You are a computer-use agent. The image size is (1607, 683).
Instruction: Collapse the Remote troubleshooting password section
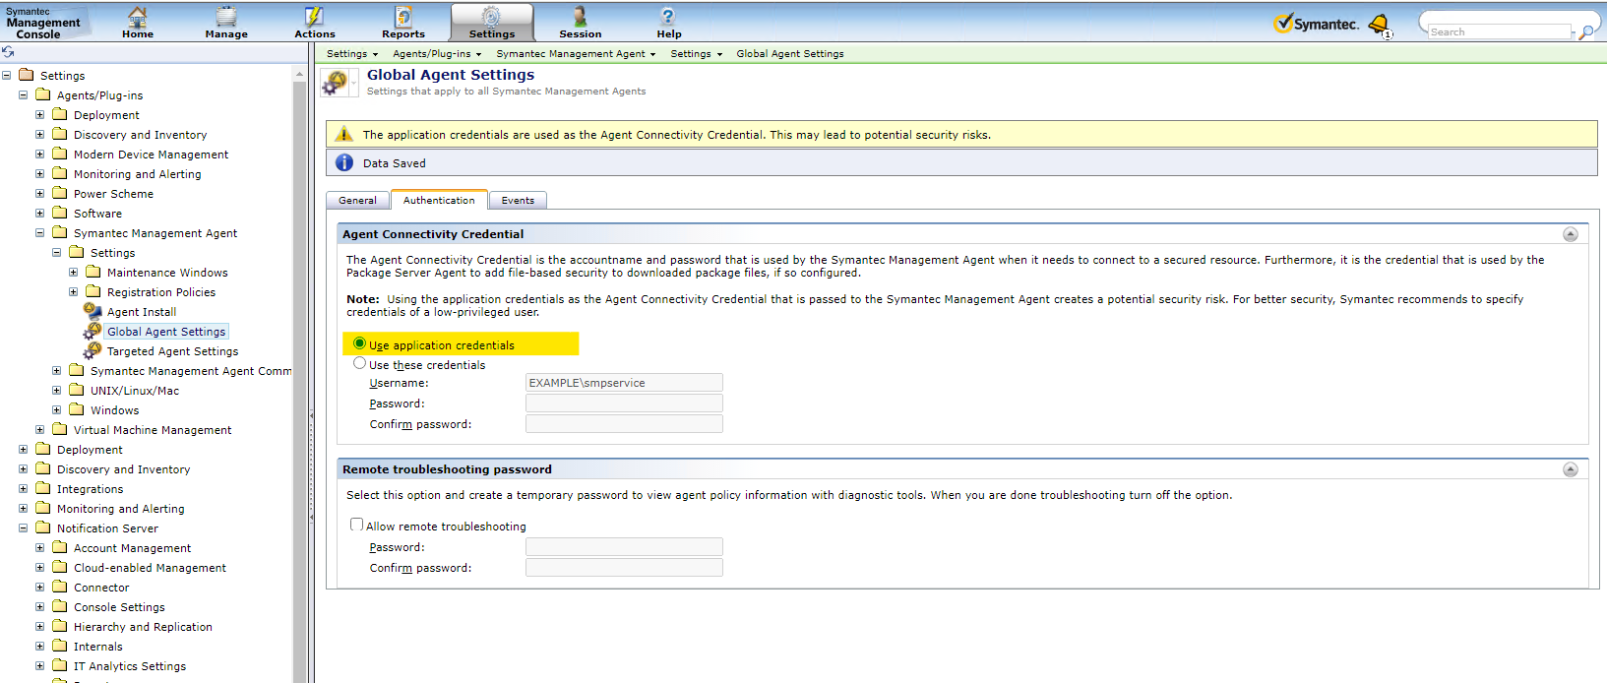click(x=1571, y=469)
